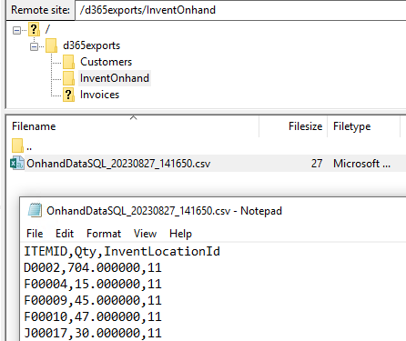
Task: Sort file list by Filetype column
Action: (x=363, y=126)
